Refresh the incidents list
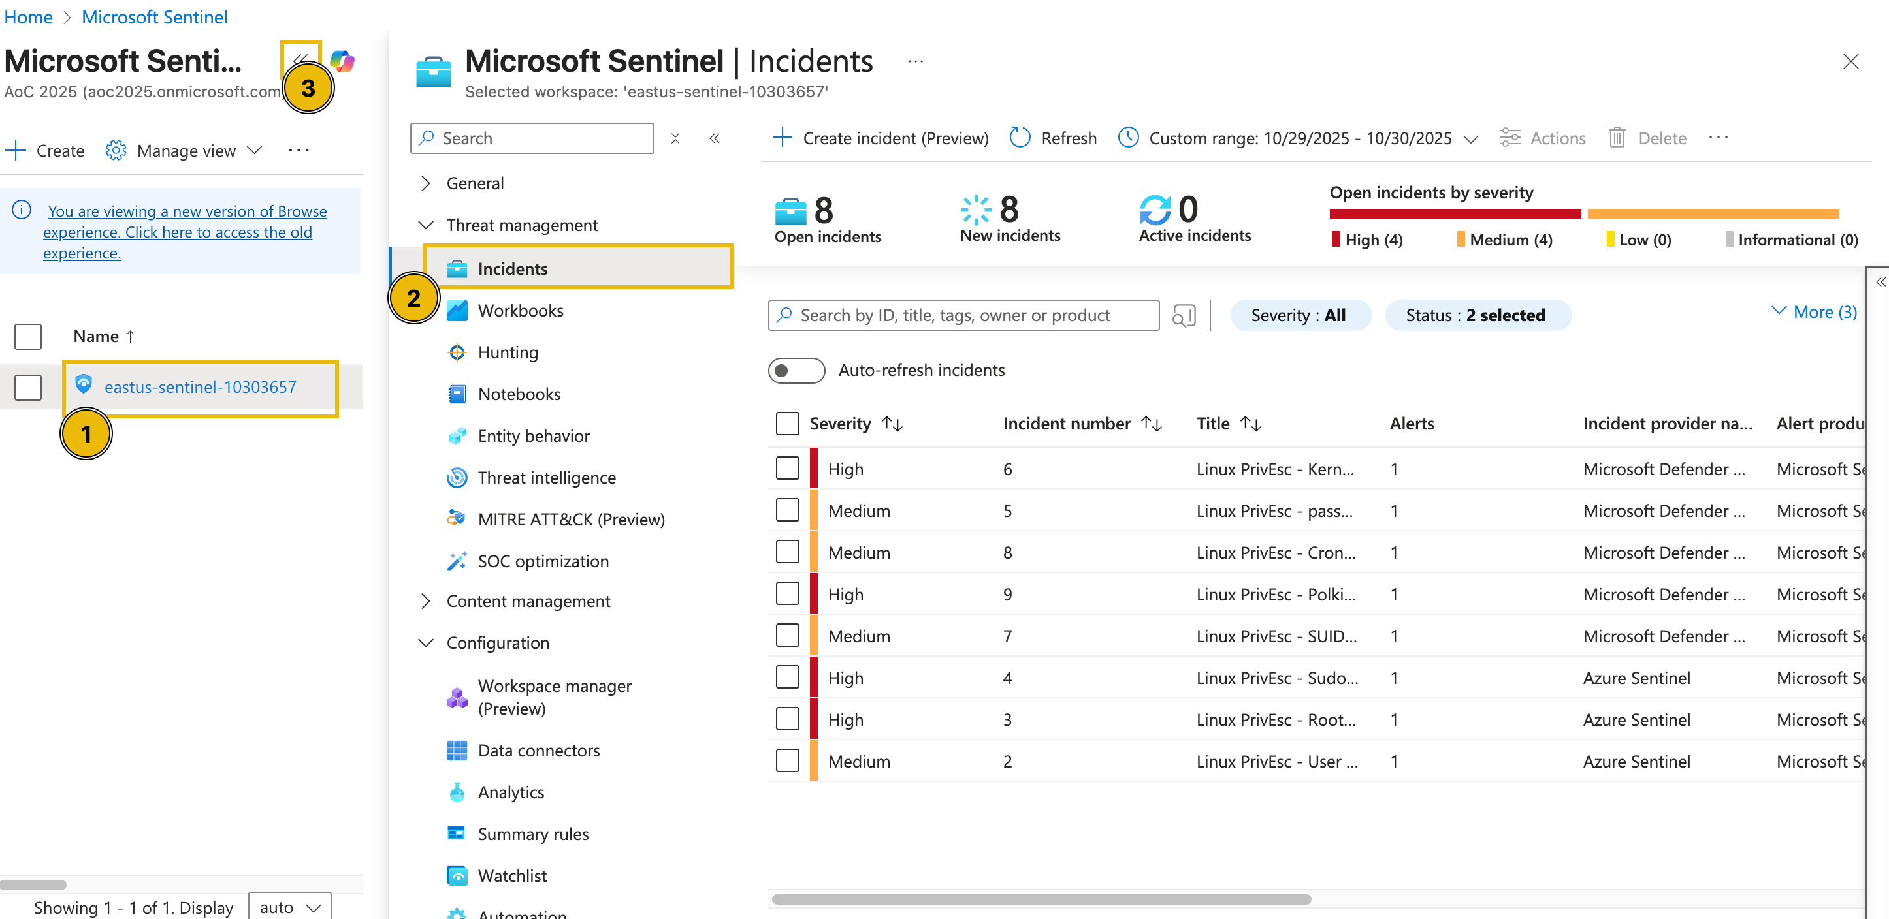 coord(1052,138)
